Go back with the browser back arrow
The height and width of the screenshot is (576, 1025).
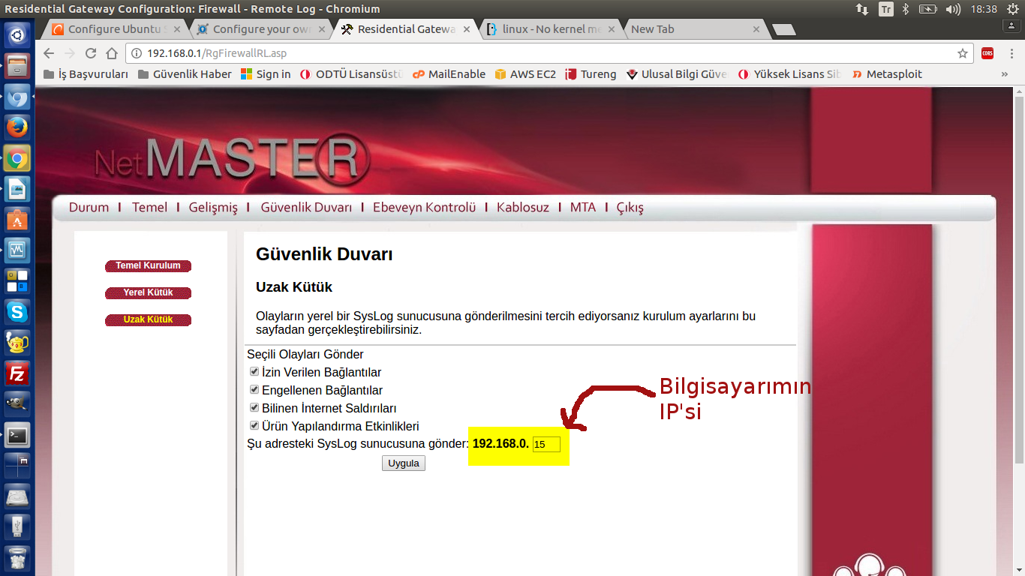point(49,53)
